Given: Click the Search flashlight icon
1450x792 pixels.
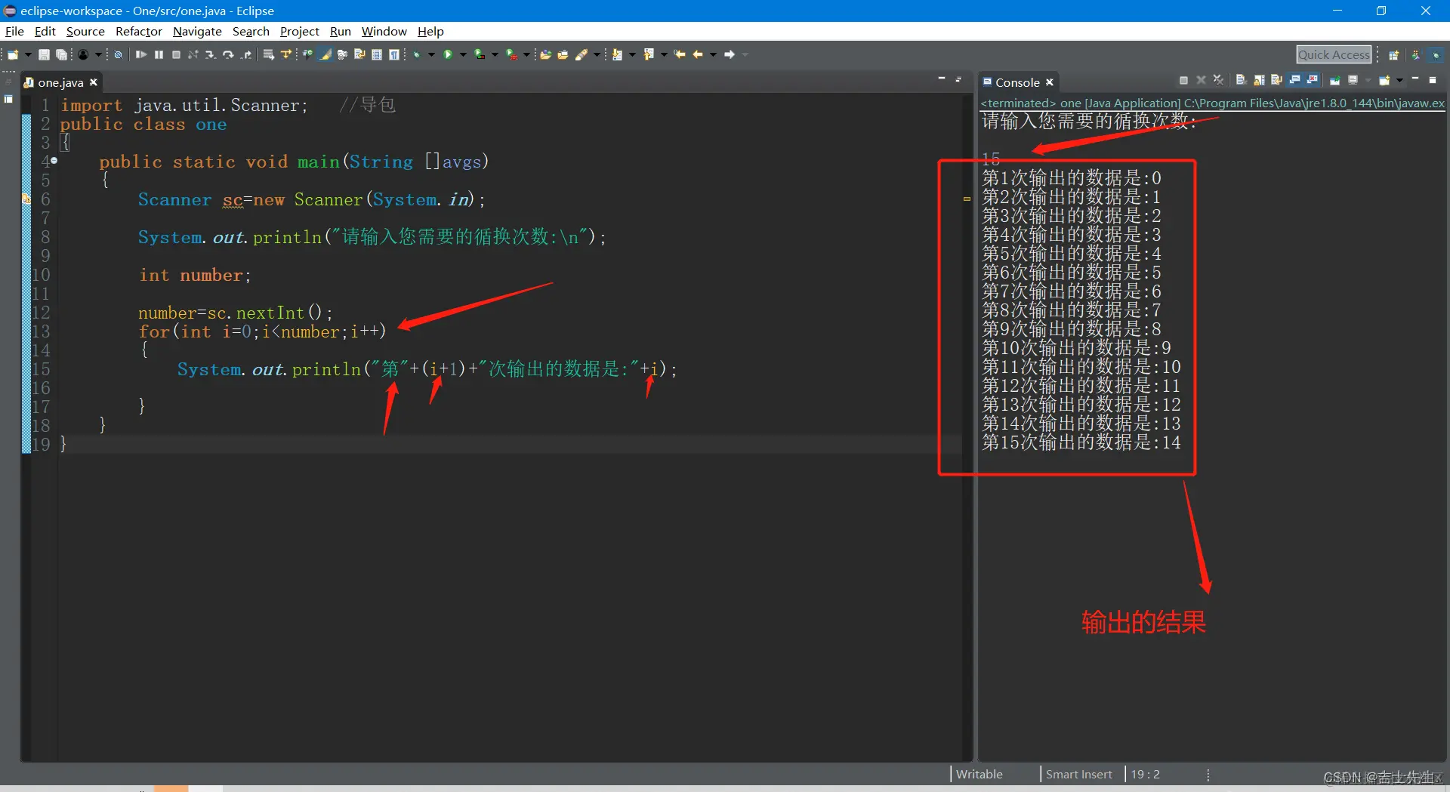Looking at the screenshot, I should pos(582,54).
